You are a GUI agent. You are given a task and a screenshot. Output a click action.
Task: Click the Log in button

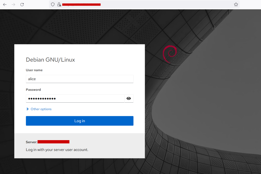(x=80, y=121)
